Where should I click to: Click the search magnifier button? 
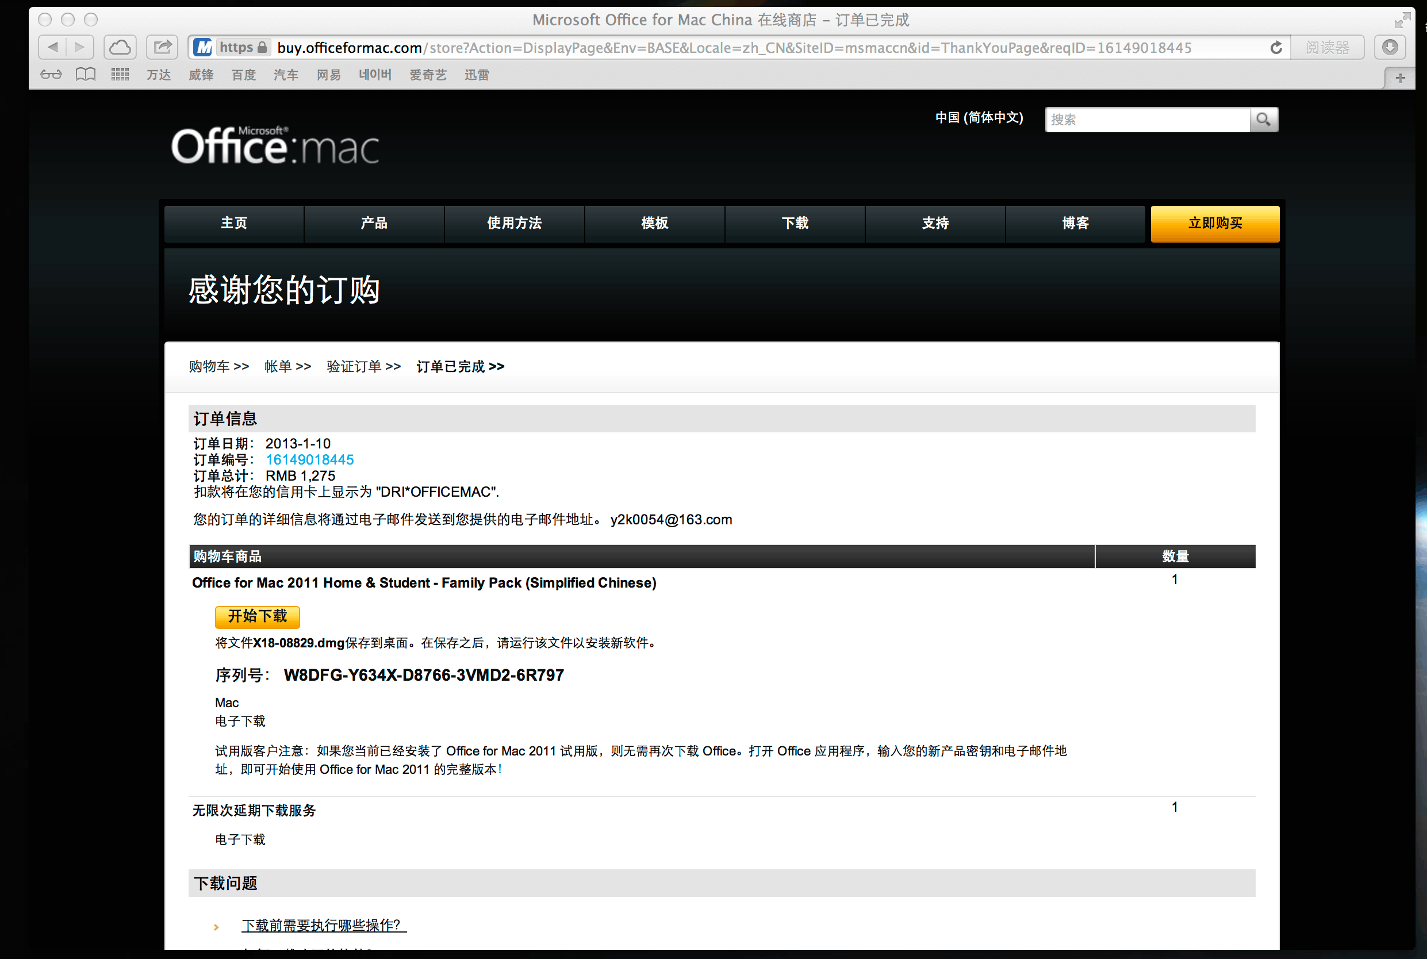(x=1264, y=120)
